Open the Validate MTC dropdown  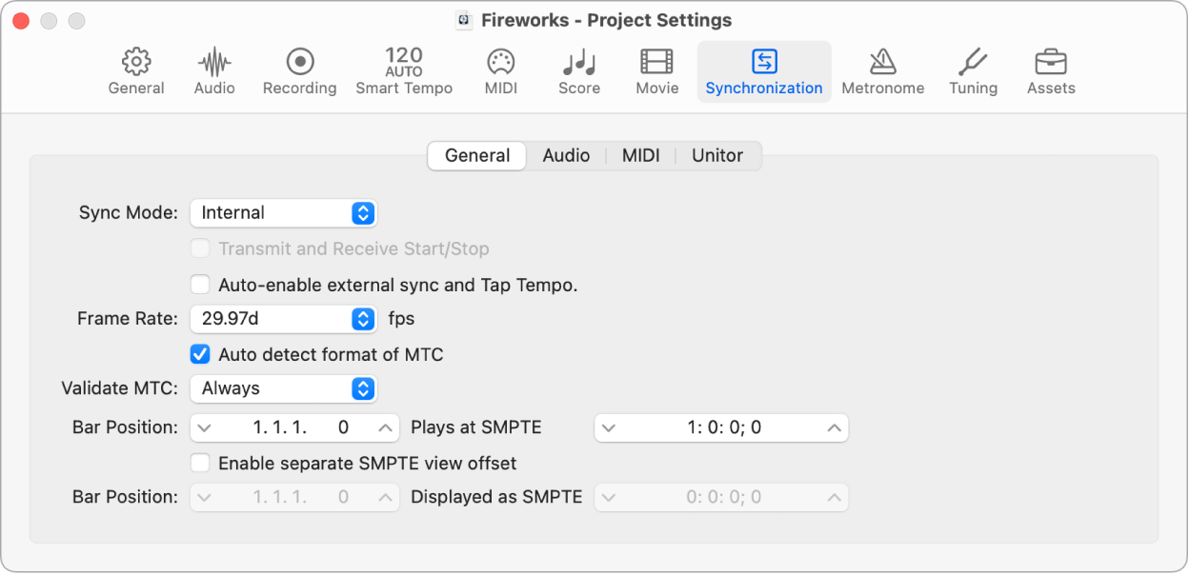pos(283,388)
